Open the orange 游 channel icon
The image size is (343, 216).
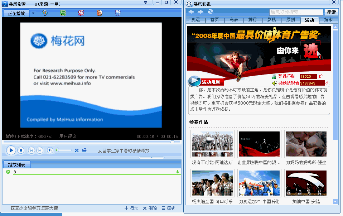(x=100, y=13)
